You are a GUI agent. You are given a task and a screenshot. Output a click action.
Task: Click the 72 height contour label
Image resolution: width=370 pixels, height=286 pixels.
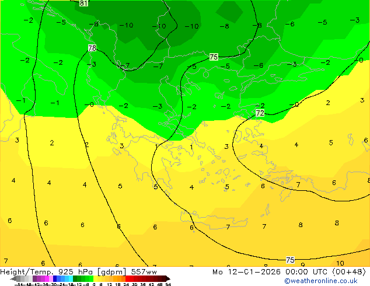pos(260,113)
